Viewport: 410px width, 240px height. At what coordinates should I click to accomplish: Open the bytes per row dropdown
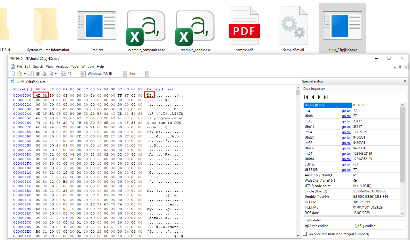click(x=82, y=74)
